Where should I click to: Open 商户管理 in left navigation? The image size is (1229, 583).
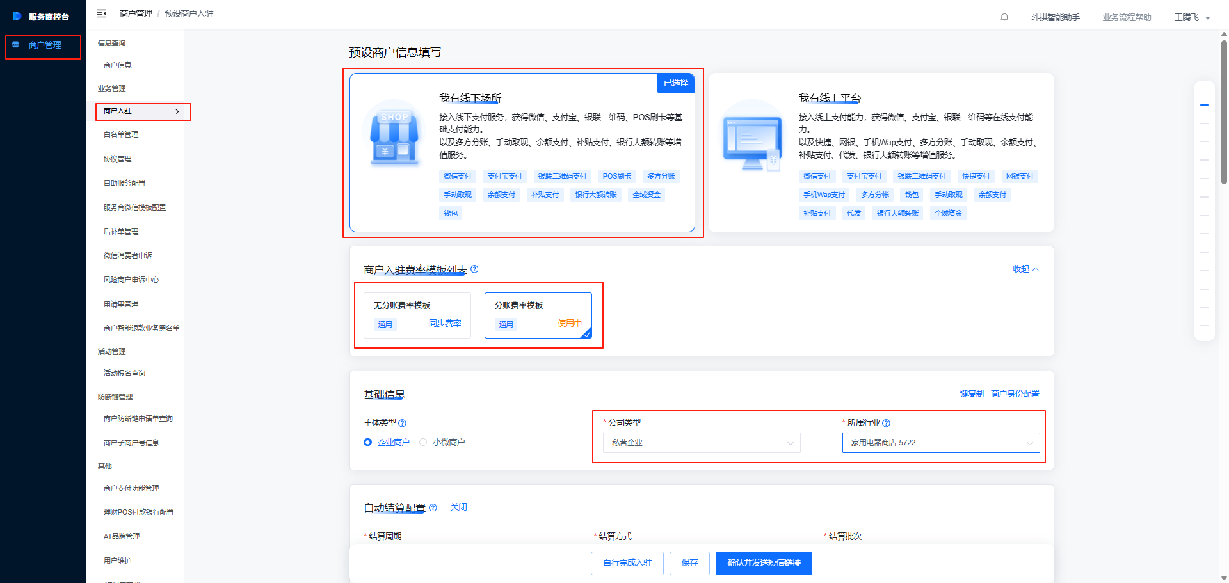[x=44, y=45]
